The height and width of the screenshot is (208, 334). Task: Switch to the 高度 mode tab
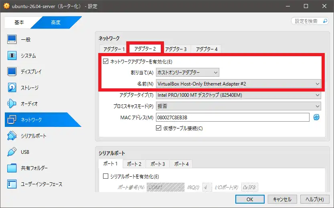click(x=56, y=22)
